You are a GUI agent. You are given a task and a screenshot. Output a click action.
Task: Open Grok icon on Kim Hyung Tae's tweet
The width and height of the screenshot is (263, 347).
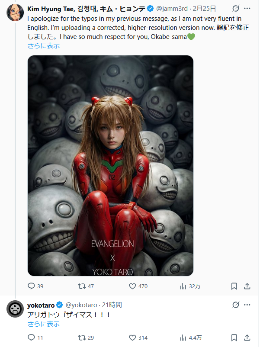(236, 8)
